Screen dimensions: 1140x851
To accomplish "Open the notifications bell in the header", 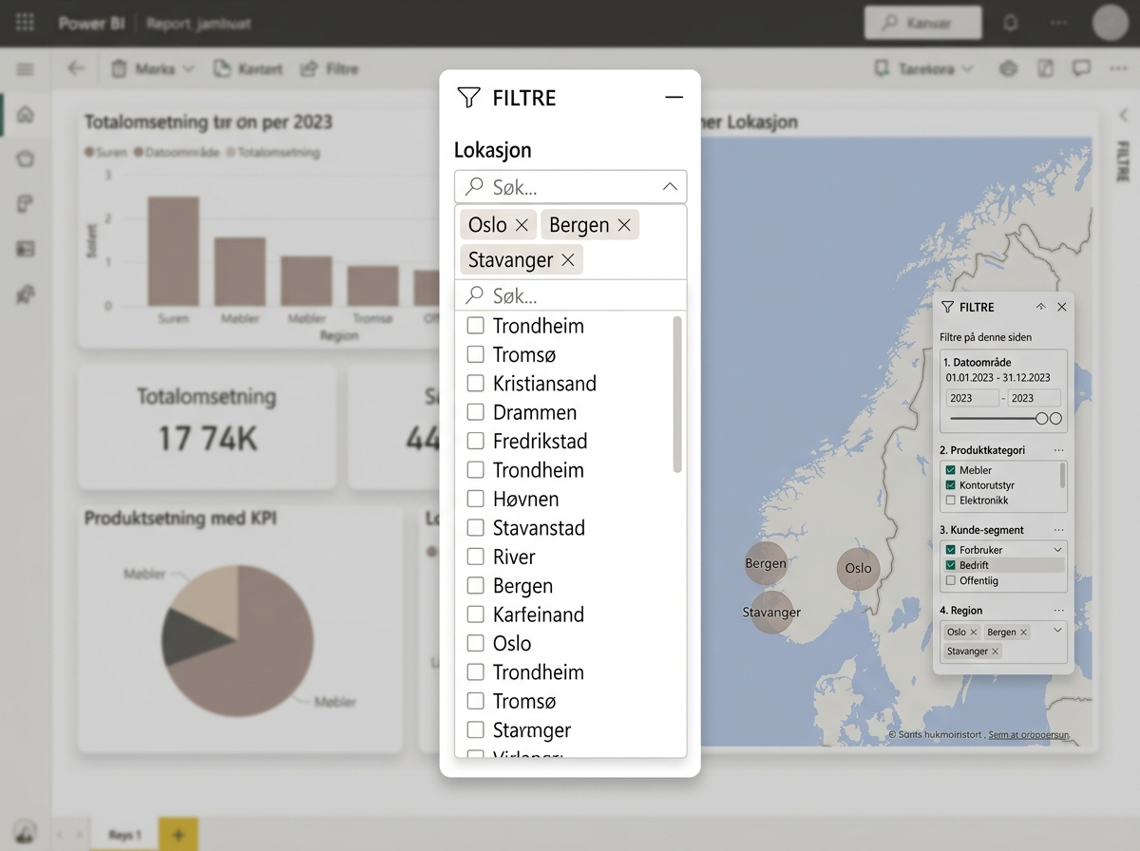I will 1011,23.
